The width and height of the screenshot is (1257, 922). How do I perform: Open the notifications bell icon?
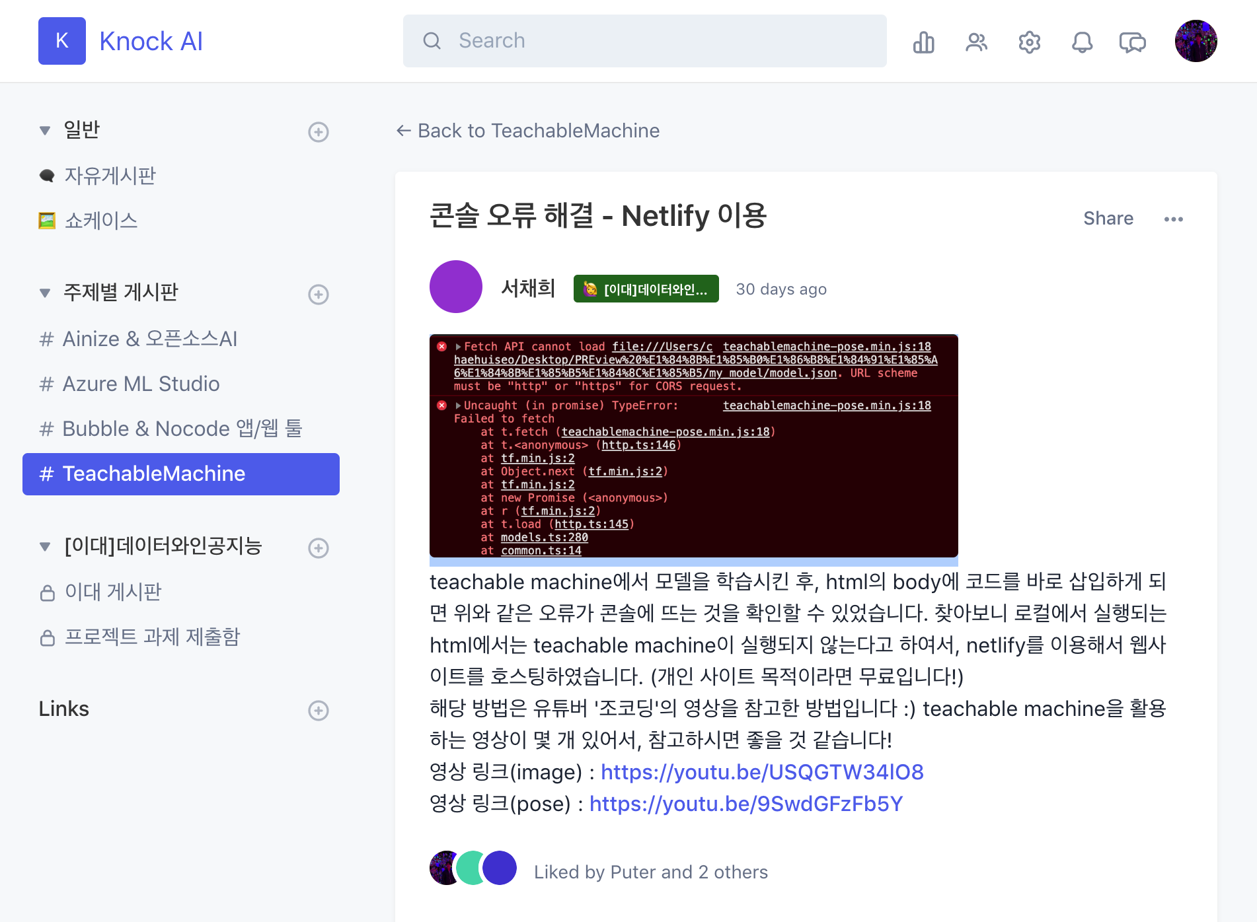pos(1082,42)
